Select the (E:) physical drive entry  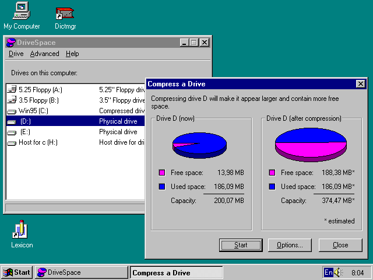(x=24, y=132)
